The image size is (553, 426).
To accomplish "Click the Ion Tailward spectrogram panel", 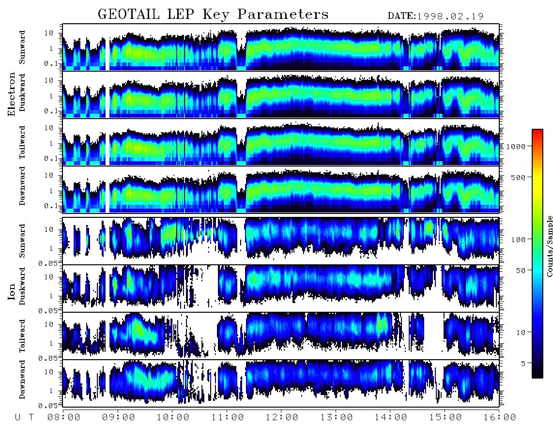I will point(281,336).
